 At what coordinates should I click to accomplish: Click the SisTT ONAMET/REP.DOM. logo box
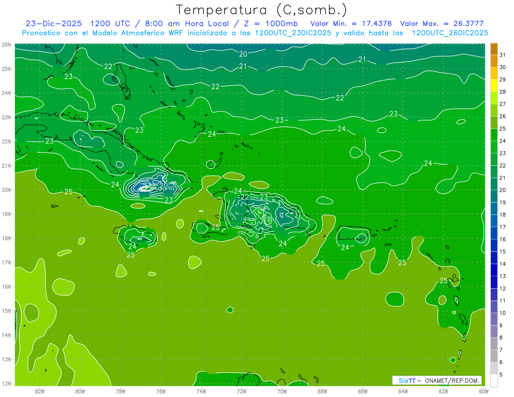pyautogui.click(x=437, y=380)
